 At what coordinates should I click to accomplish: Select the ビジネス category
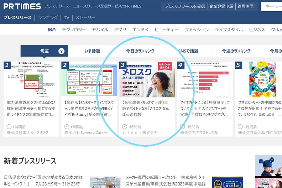(x=257, y=30)
